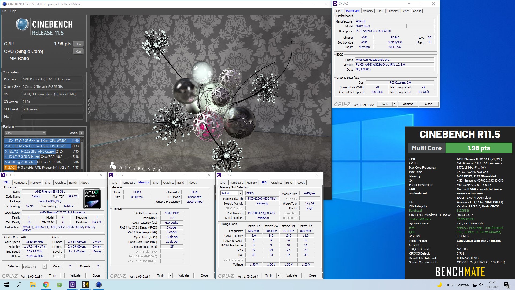Click the Cinebench taskbar icon
The width and height of the screenshot is (515, 290).
pyautogui.click(x=99, y=285)
